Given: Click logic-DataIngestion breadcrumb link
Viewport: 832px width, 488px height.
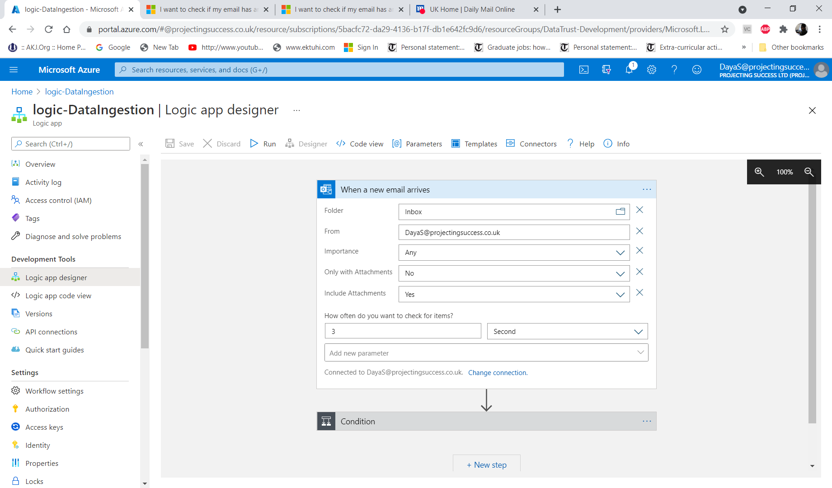Looking at the screenshot, I should pos(79,92).
